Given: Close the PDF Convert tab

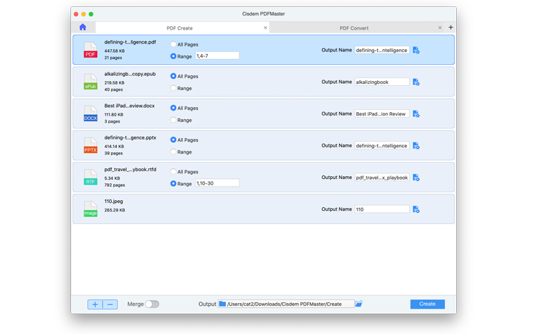Looking at the screenshot, I should [x=440, y=27].
